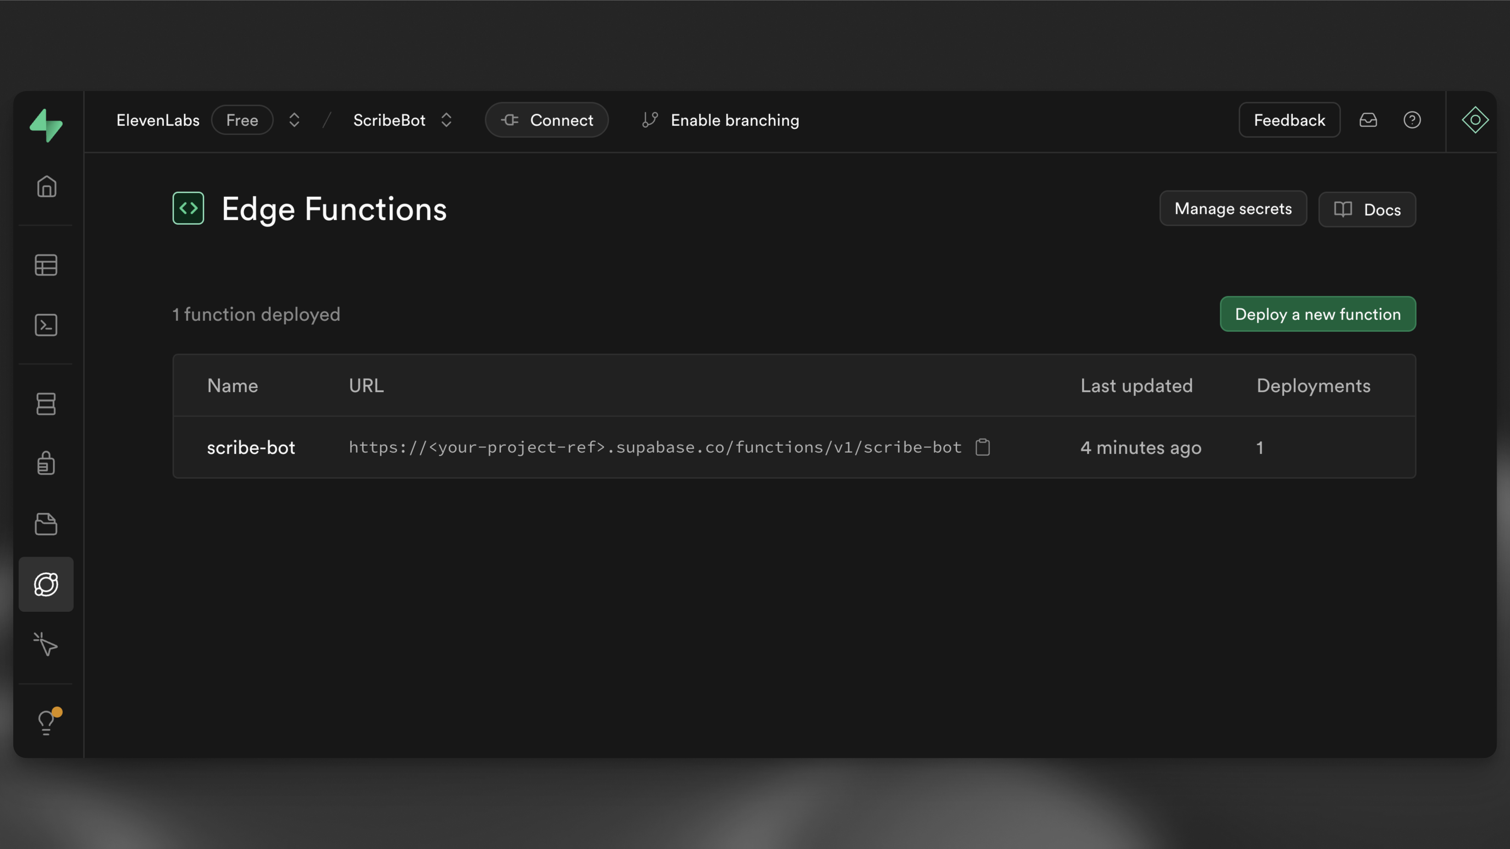Image resolution: width=1510 pixels, height=849 pixels.
Task: Open the Home dashboard from the sidebar
Action: point(46,186)
